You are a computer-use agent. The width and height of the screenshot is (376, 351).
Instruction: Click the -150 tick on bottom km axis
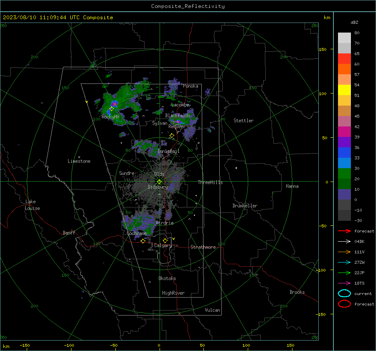coord(25,345)
